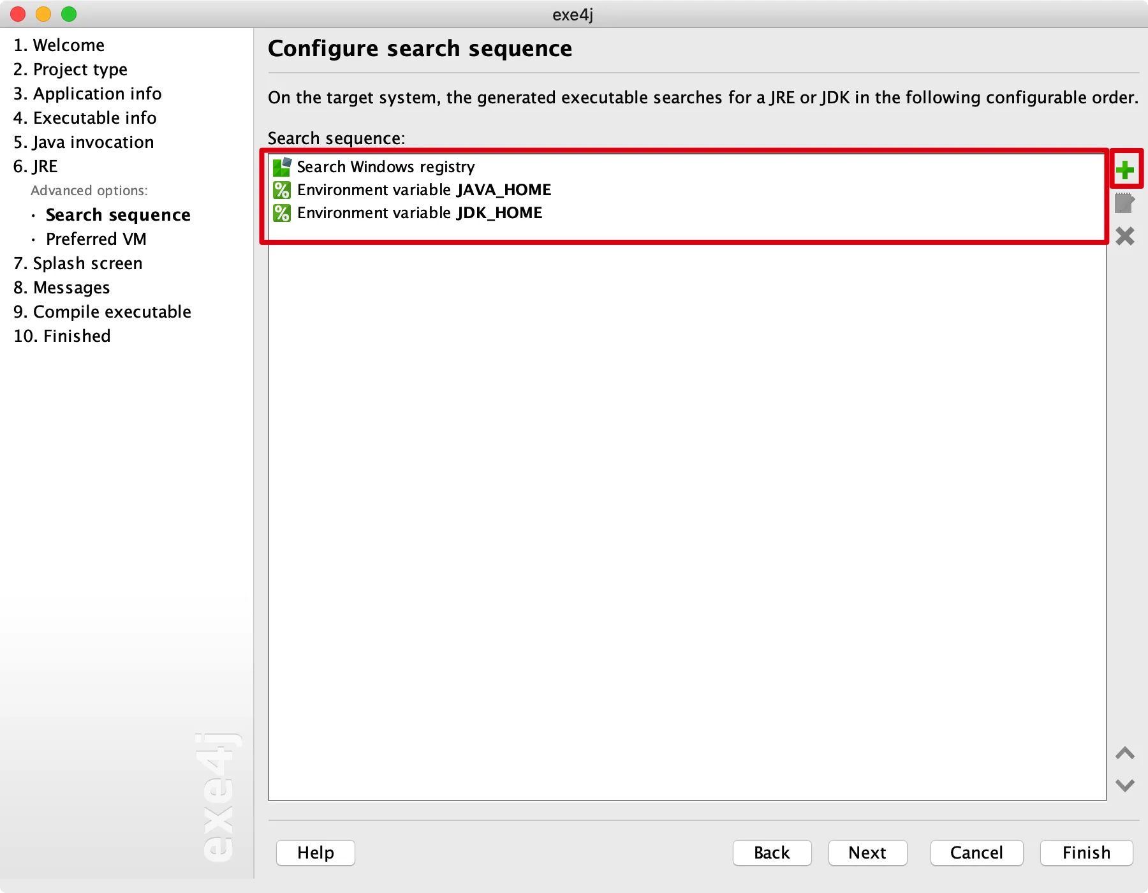Open step 6. JRE
This screenshot has height=893, width=1148.
tap(36, 166)
